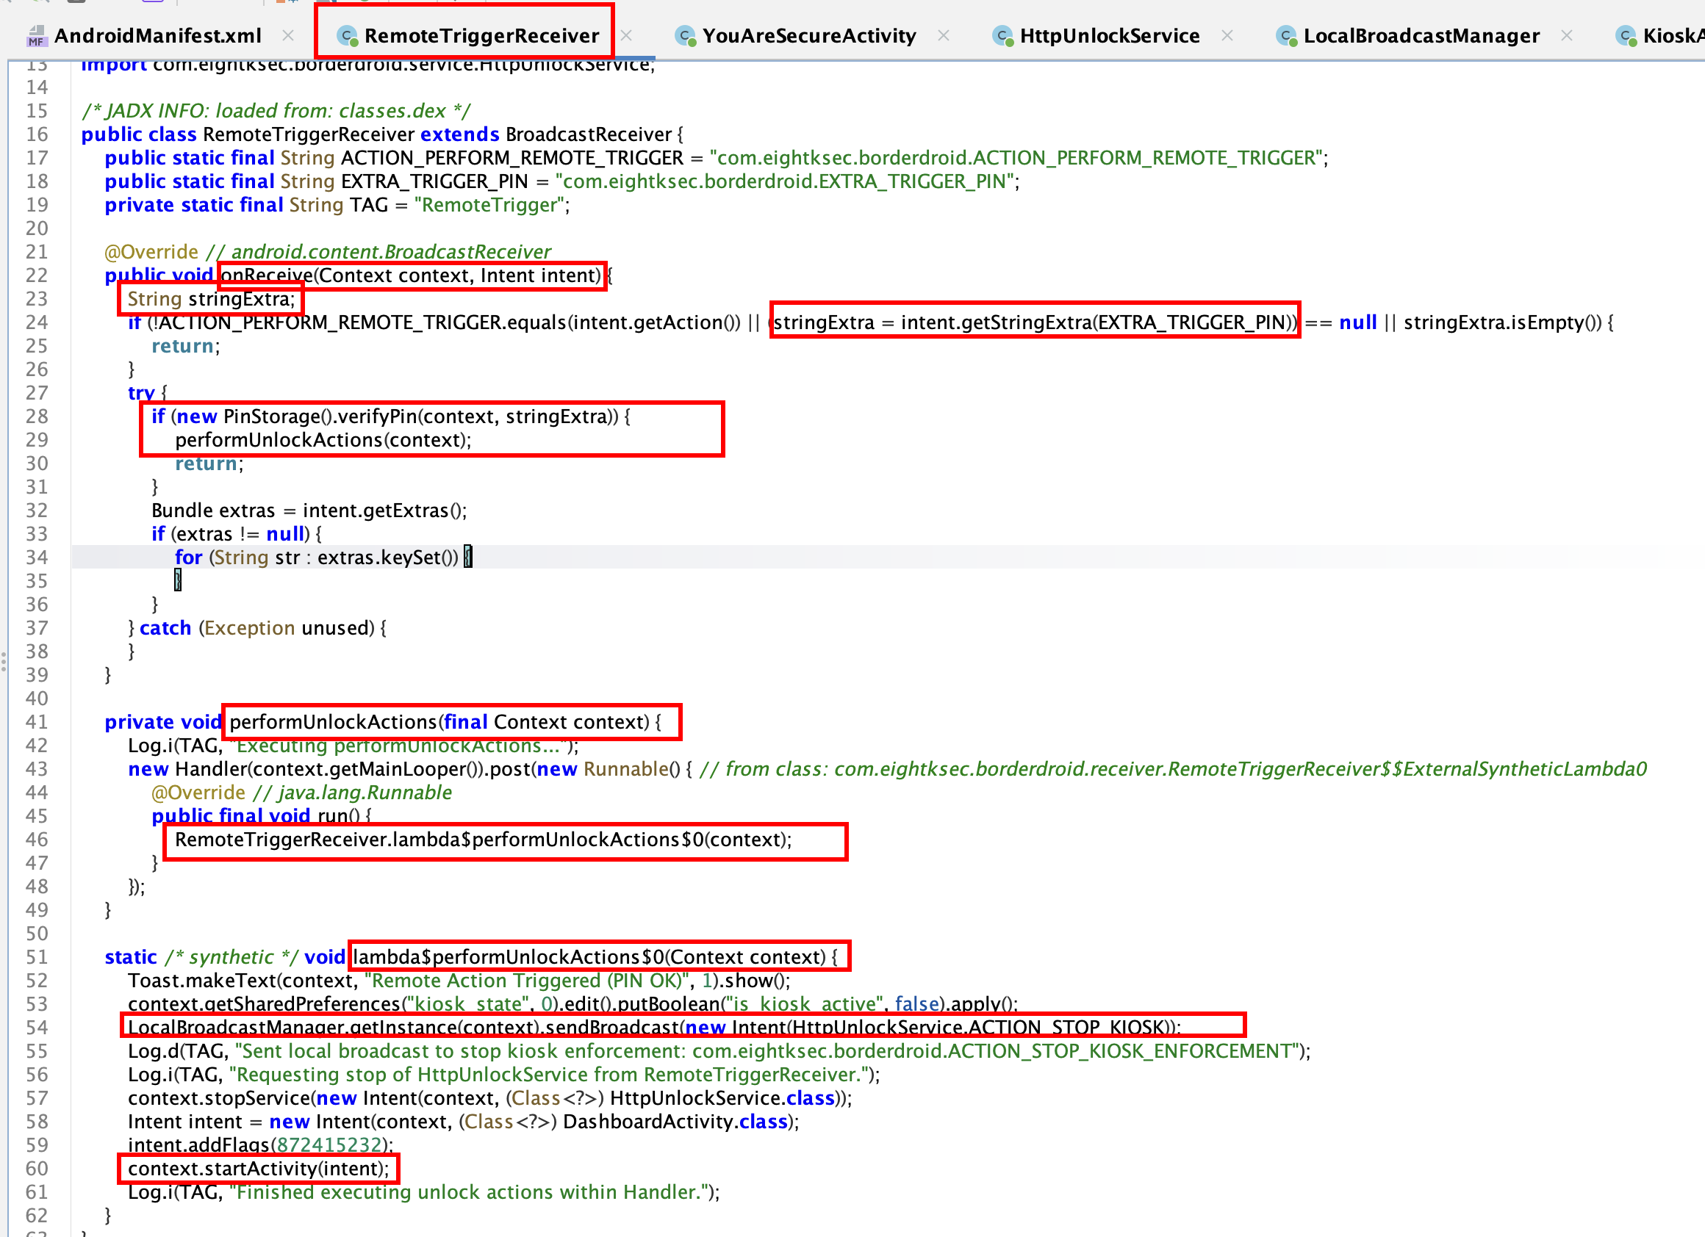Switch to the AndroidManifest.xml tab
The height and width of the screenshot is (1237, 1705).
(158, 35)
